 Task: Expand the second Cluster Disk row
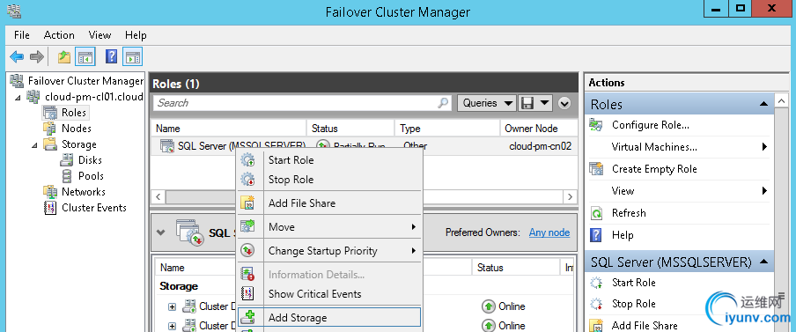click(172, 326)
